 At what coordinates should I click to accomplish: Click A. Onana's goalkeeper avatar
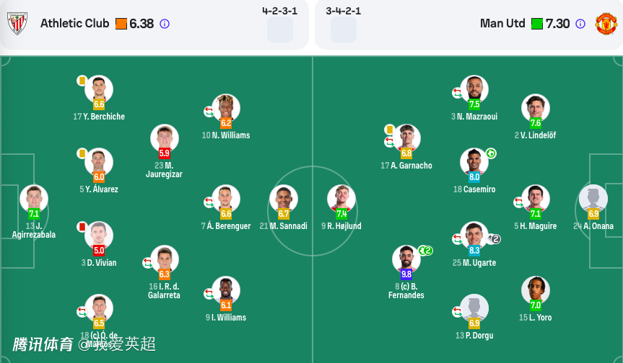593,199
